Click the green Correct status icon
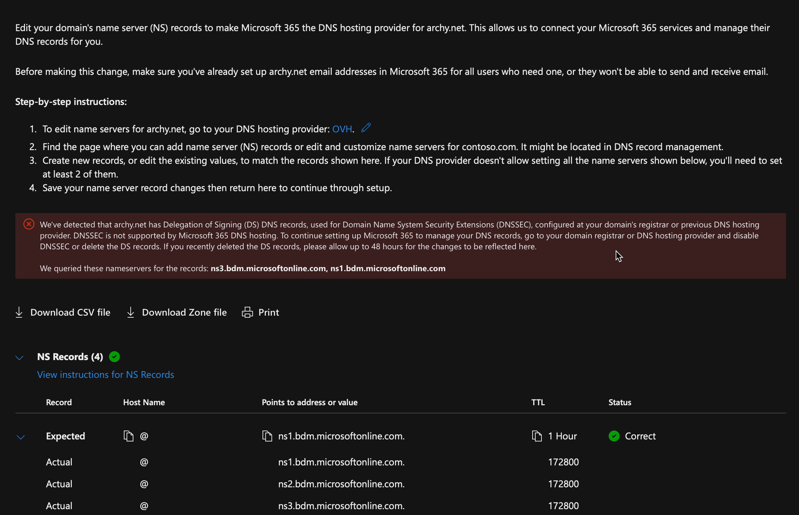Viewport: 799px width, 515px height. (x=614, y=436)
